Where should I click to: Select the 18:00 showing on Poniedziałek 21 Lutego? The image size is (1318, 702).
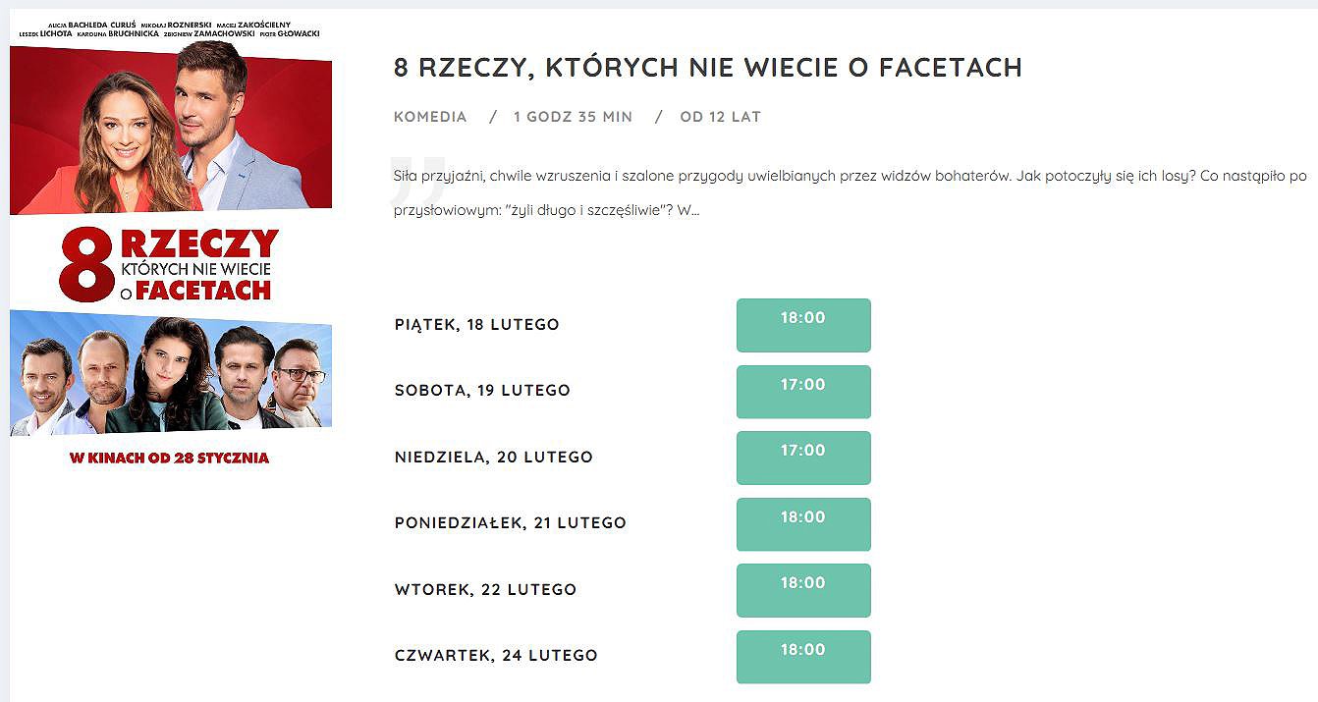pyautogui.click(x=803, y=524)
